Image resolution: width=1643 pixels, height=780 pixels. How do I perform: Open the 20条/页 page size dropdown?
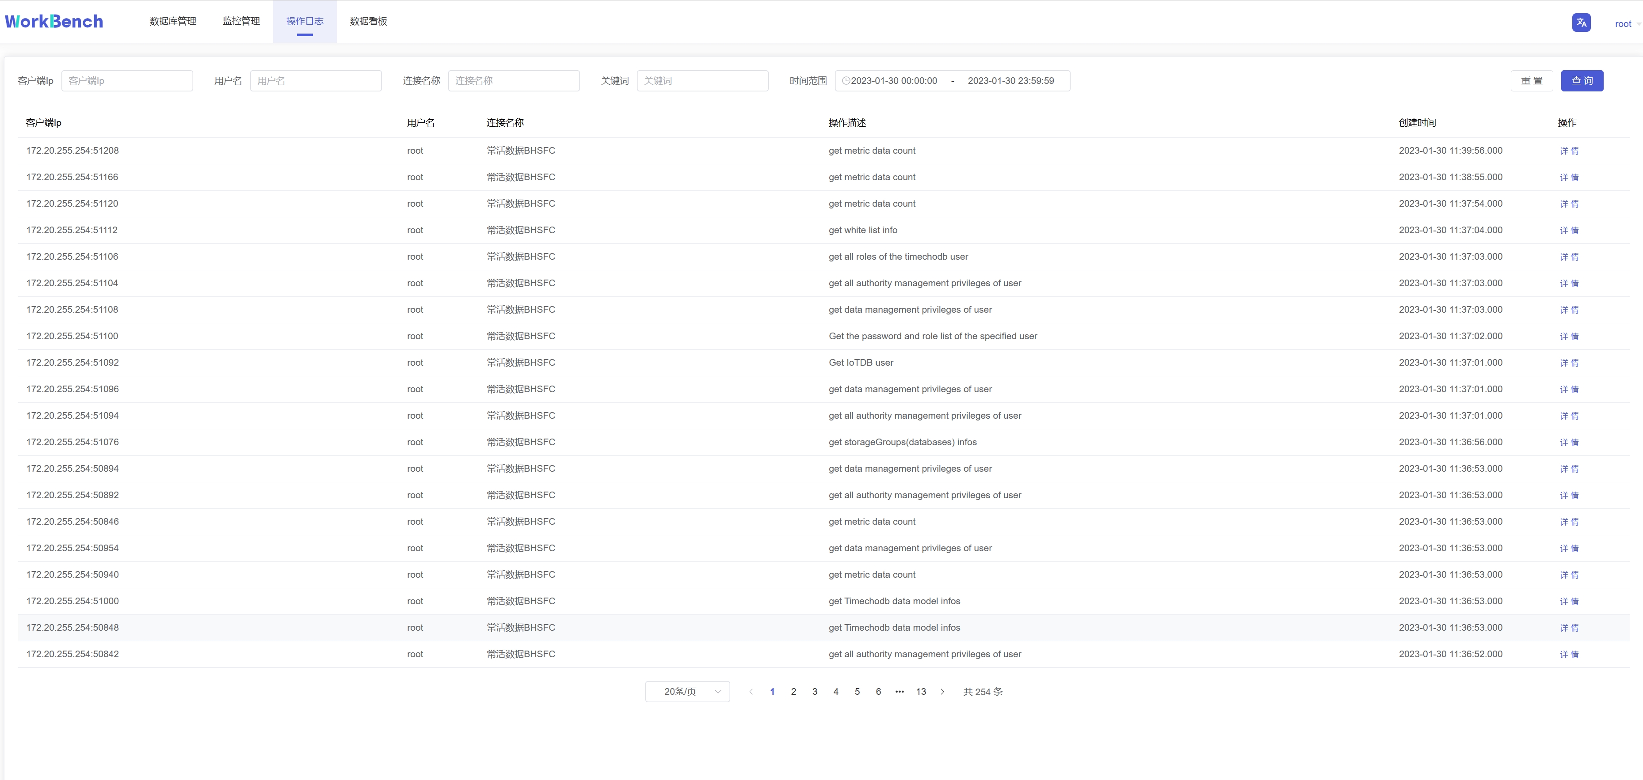pyautogui.click(x=687, y=691)
